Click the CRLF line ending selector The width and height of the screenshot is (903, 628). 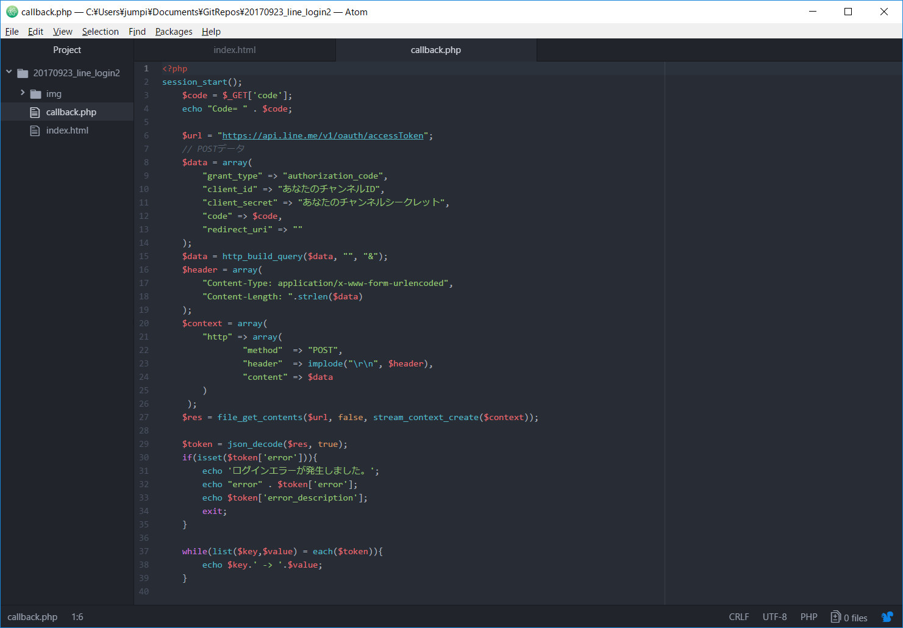pos(739,617)
